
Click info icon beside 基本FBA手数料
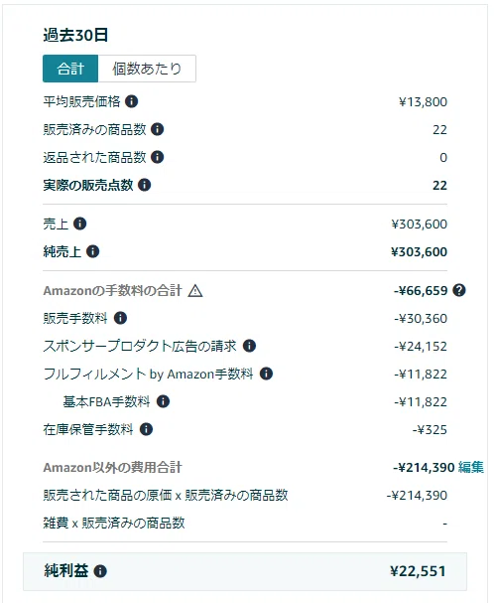coord(164,401)
